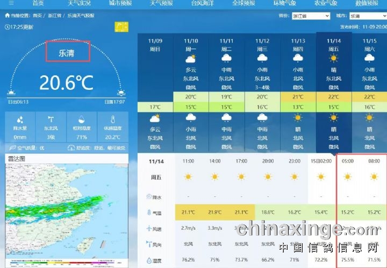The image size is (387, 268).
Task: Open the hamburger menu icon in top bar
Action: [x=11, y=3]
